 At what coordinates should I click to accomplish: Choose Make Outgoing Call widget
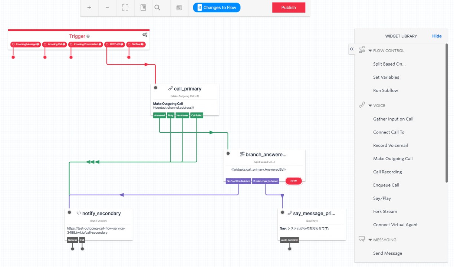pyautogui.click(x=393, y=159)
